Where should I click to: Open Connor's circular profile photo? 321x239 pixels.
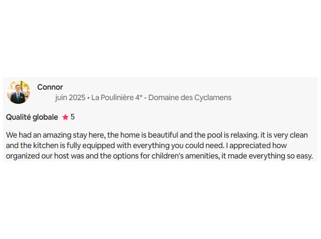[18, 92]
